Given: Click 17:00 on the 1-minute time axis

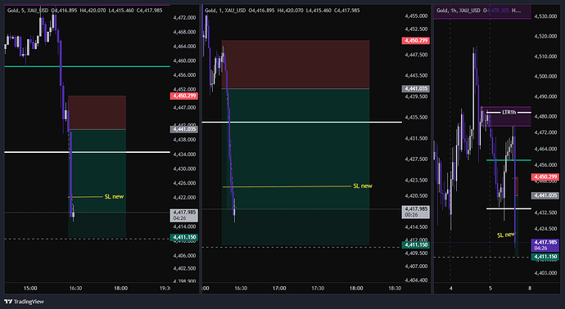Looking at the screenshot, I should coord(279,288).
